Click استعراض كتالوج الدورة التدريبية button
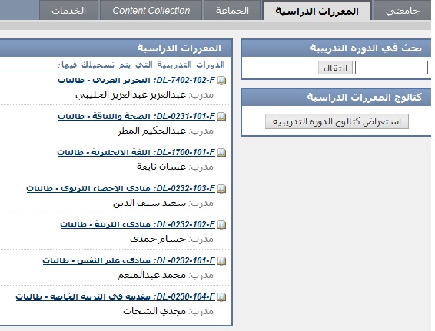Screen dimensions: 435x331 [337, 121]
